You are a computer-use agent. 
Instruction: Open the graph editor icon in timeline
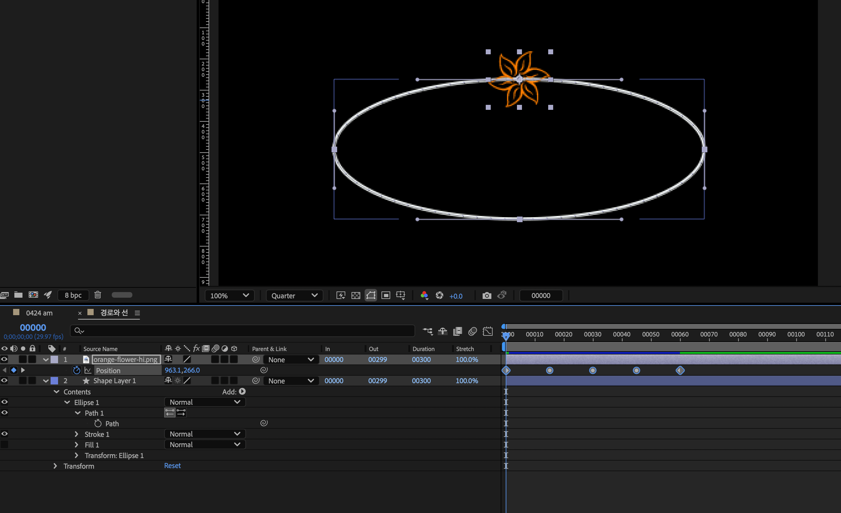pos(487,331)
